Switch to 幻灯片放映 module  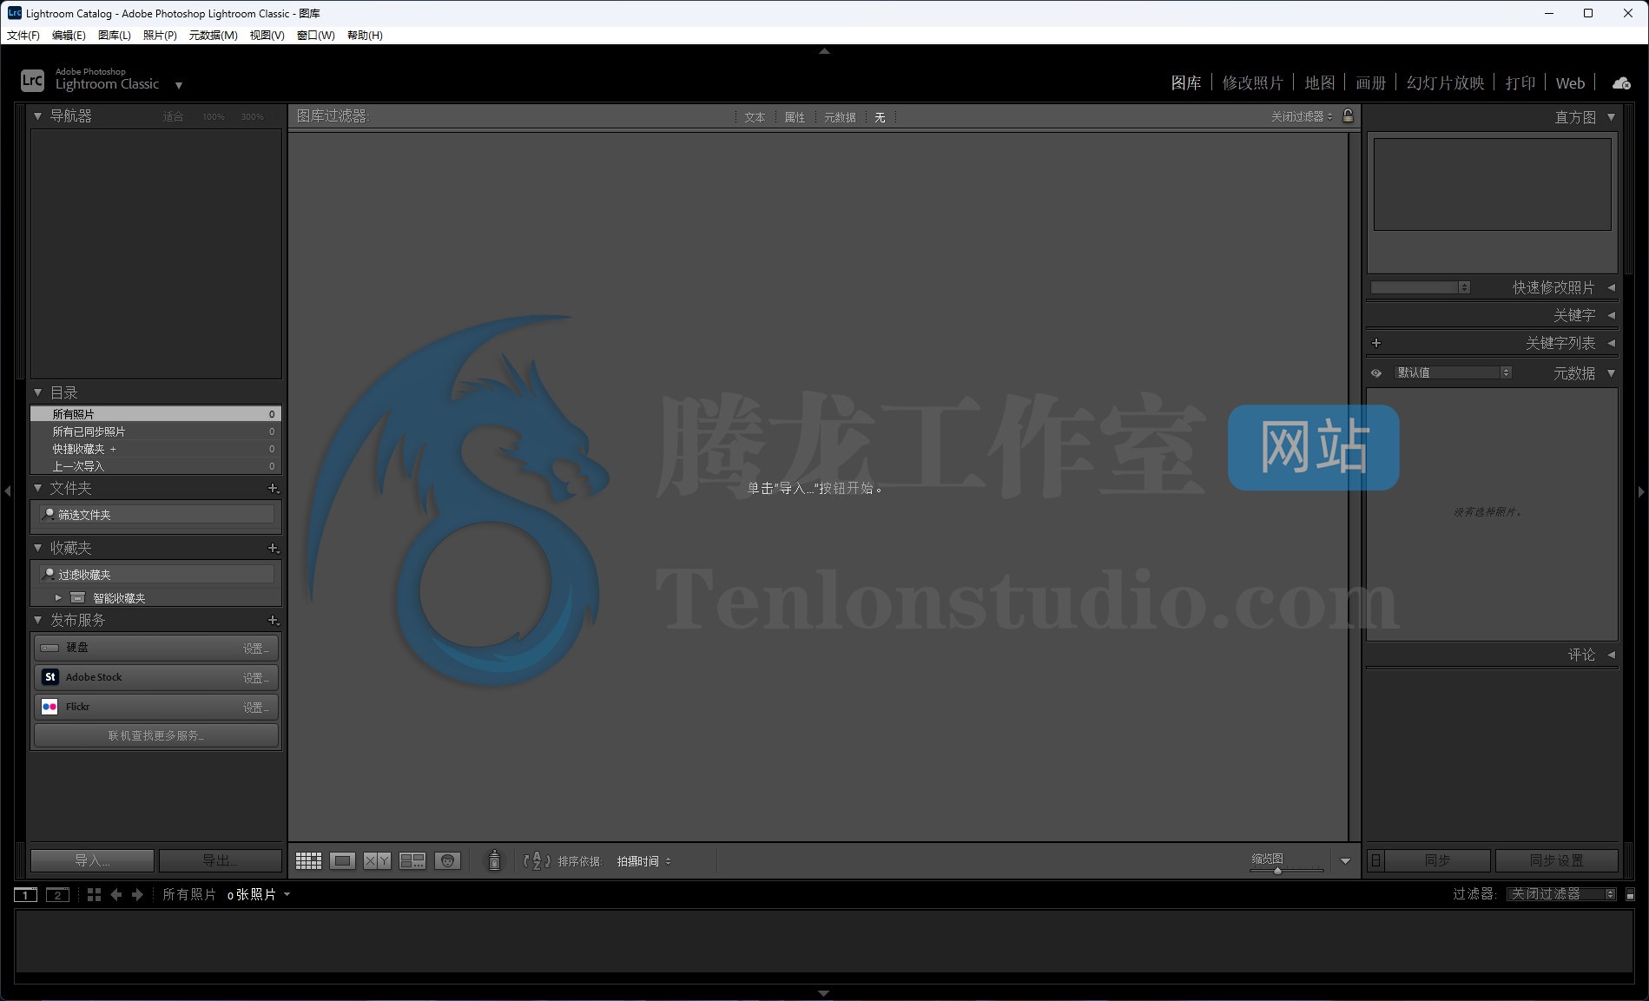[x=1445, y=83]
